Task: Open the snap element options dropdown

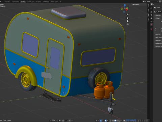Action: point(66,121)
